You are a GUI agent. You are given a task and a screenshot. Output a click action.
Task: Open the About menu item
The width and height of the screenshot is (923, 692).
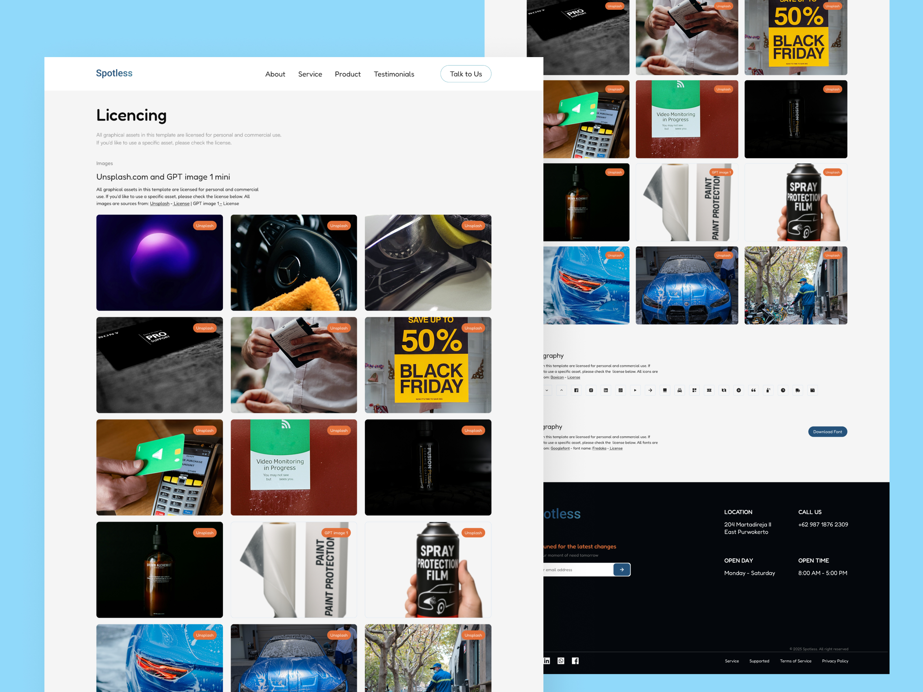click(275, 74)
